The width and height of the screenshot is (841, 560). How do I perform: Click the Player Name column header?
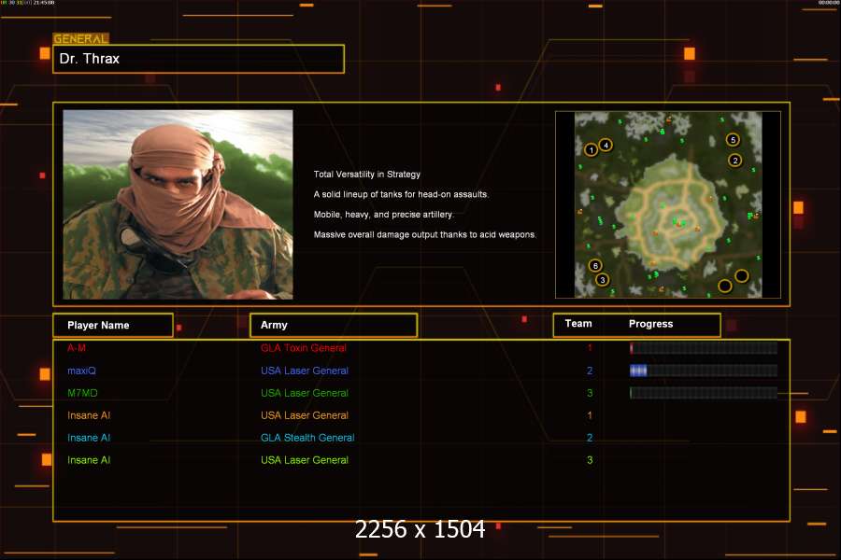(113, 326)
